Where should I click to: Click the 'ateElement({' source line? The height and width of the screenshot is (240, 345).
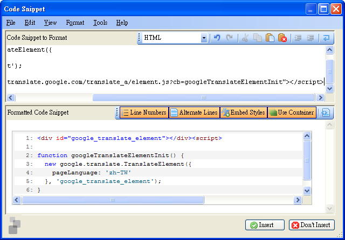30,50
